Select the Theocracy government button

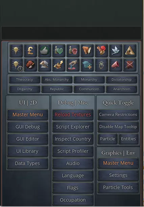click(24, 80)
